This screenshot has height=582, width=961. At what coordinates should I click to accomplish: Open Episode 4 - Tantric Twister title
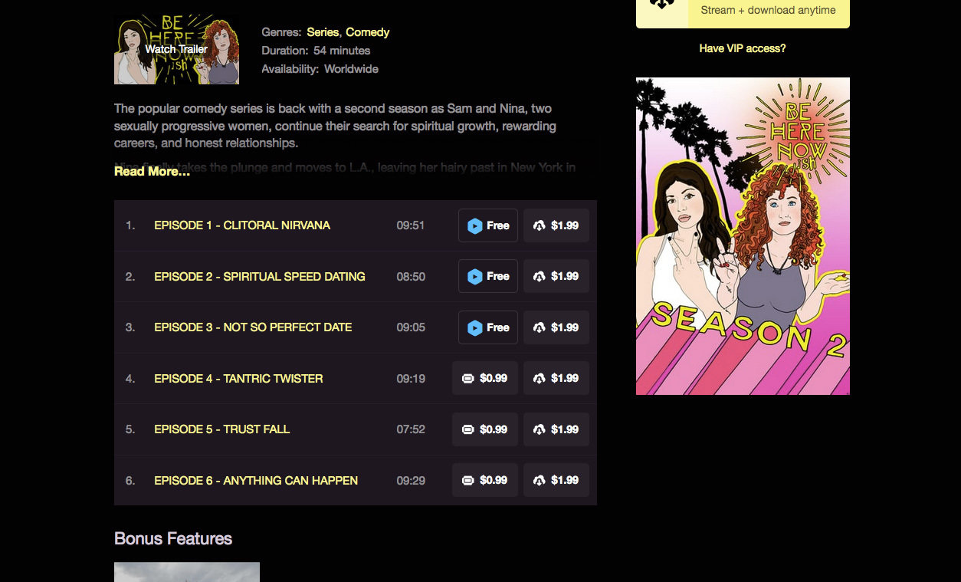click(x=238, y=379)
